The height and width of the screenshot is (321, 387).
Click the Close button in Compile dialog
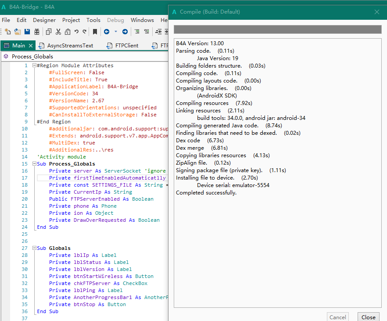(368, 317)
